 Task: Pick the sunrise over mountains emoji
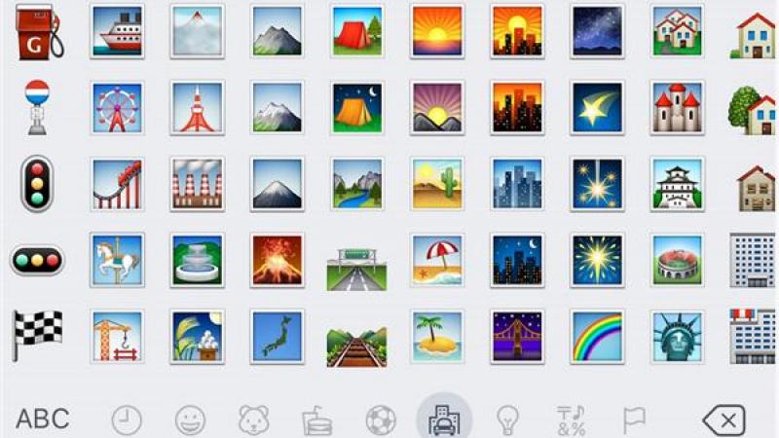(x=437, y=108)
